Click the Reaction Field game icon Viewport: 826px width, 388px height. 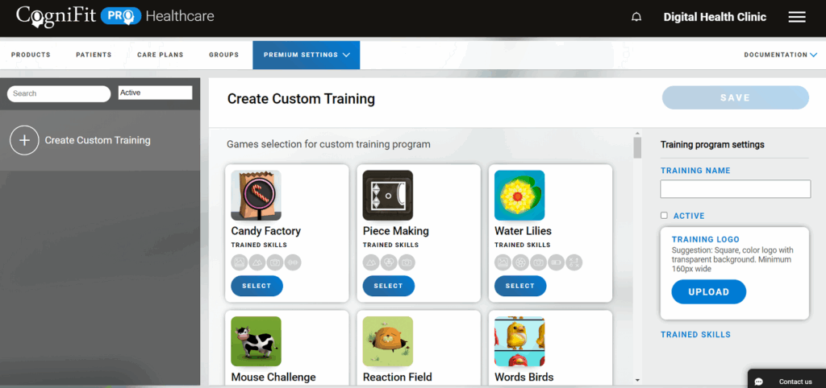(387, 341)
